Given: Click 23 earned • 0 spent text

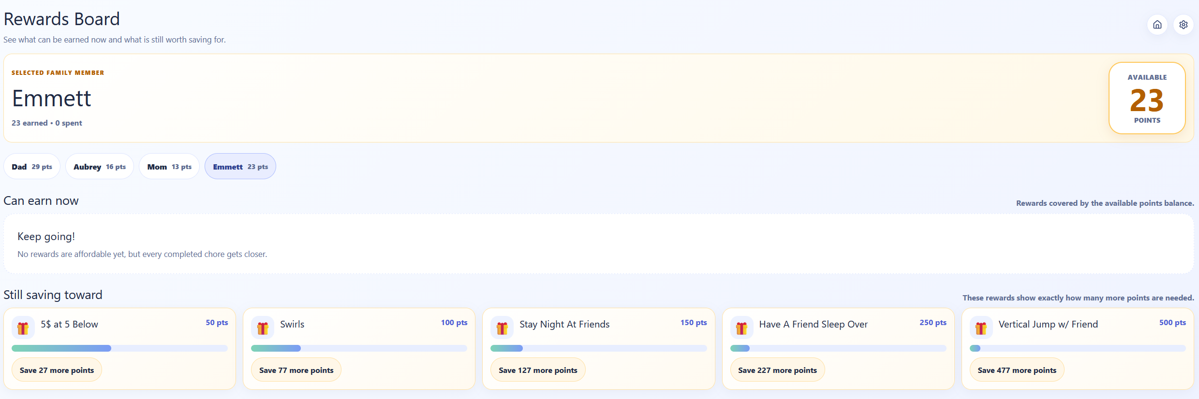Looking at the screenshot, I should pyautogui.click(x=47, y=123).
